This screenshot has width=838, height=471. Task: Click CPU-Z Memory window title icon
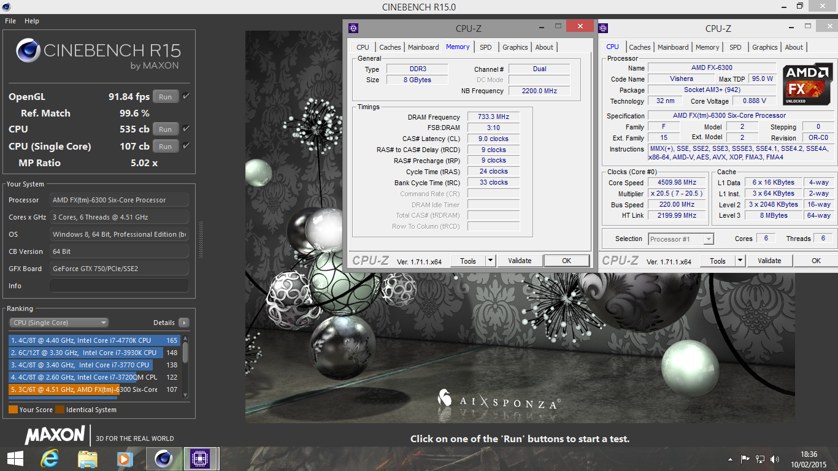click(x=352, y=28)
